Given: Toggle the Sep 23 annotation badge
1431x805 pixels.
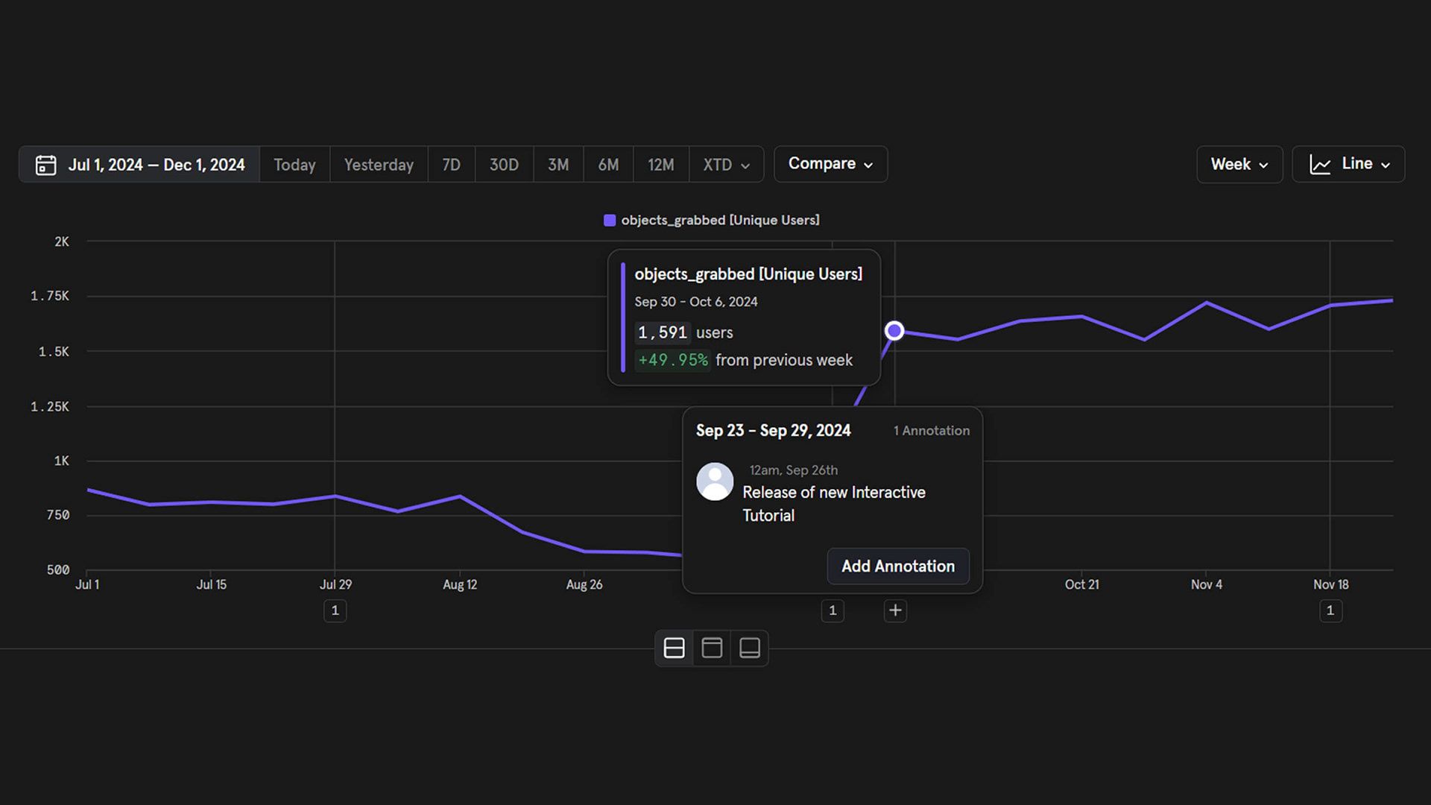Looking at the screenshot, I should (x=833, y=610).
